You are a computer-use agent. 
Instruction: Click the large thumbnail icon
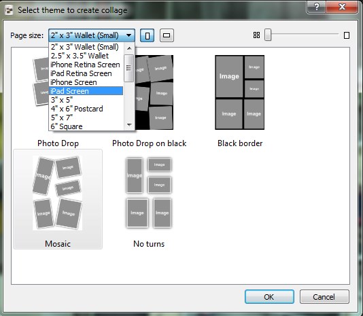pos(347,35)
